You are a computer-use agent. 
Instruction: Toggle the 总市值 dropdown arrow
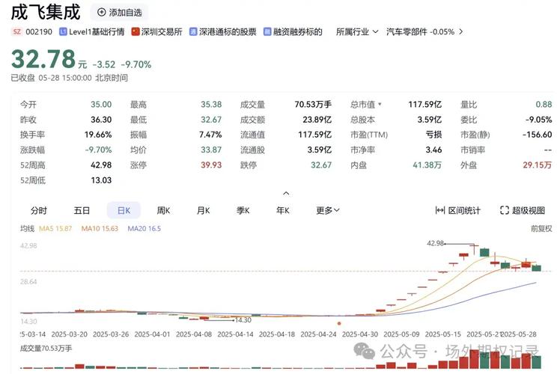[x=380, y=104]
